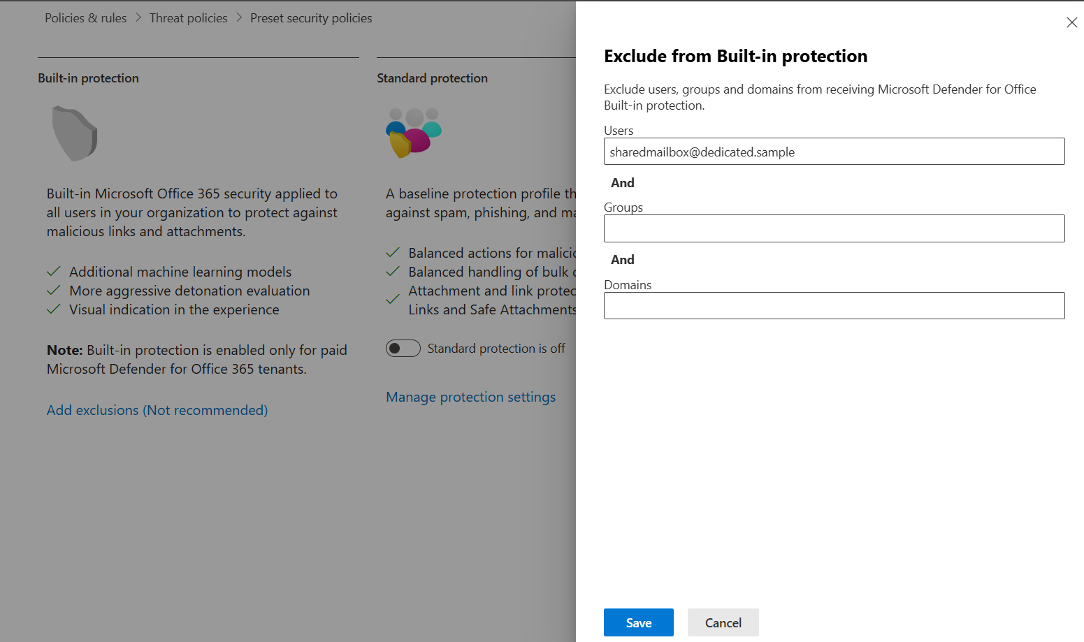Click the checkmark beside Additional machine learning models
Image resolution: width=1084 pixels, height=642 pixels.
(x=54, y=271)
